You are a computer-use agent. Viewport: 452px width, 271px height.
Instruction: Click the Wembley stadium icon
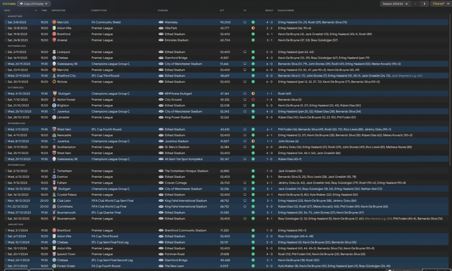(x=161, y=22)
